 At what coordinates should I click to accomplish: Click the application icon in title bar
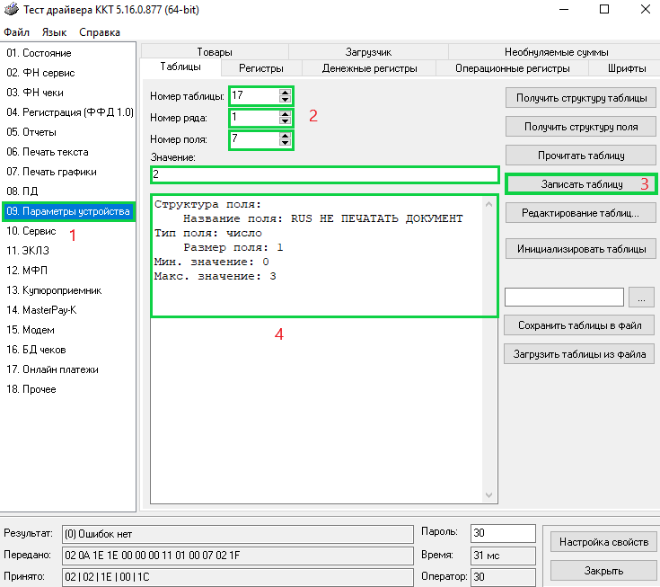12,9
